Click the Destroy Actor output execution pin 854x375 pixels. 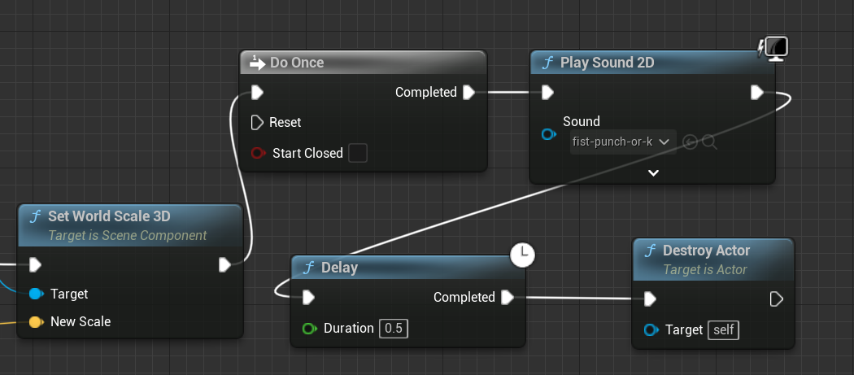[777, 299]
